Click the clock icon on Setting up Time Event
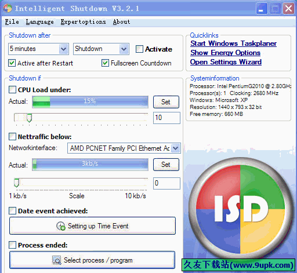This screenshot has width=297, height=273. [61, 226]
